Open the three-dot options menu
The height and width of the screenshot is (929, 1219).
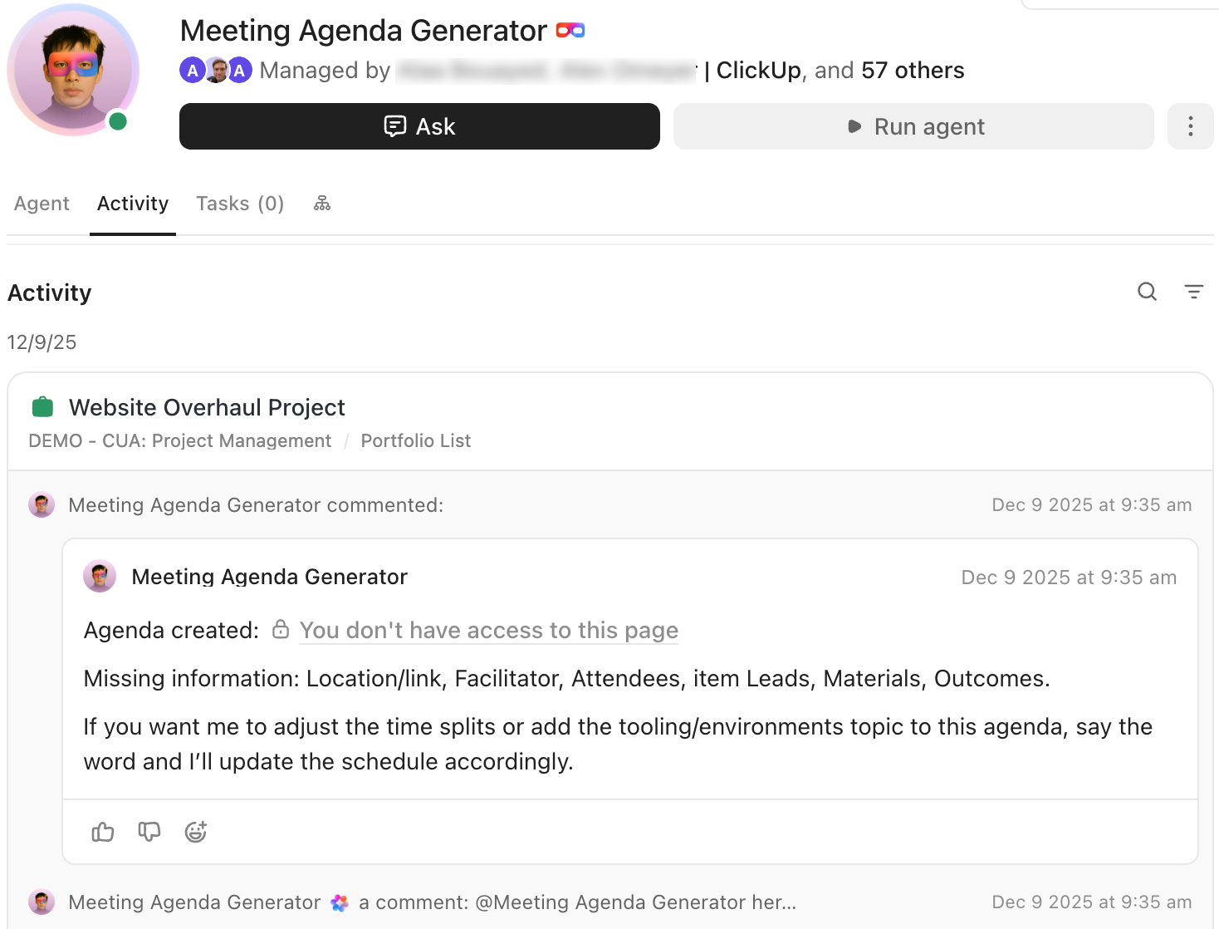coord(1191,126)
